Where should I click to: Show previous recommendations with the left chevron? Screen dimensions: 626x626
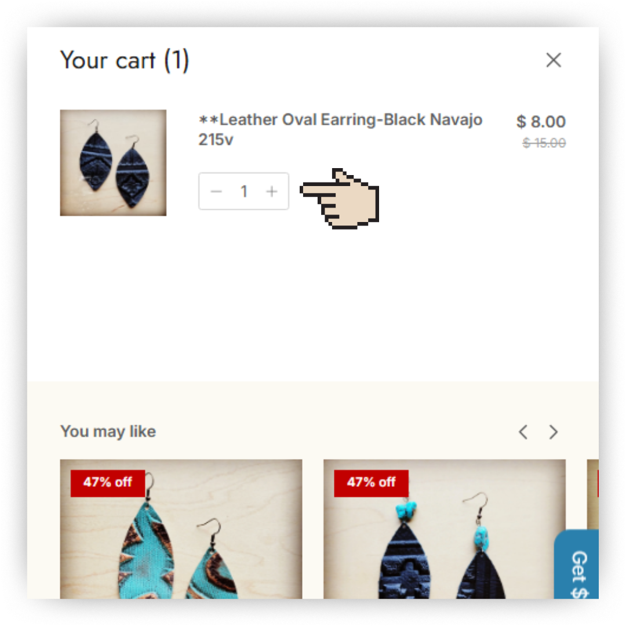point(523,432)
